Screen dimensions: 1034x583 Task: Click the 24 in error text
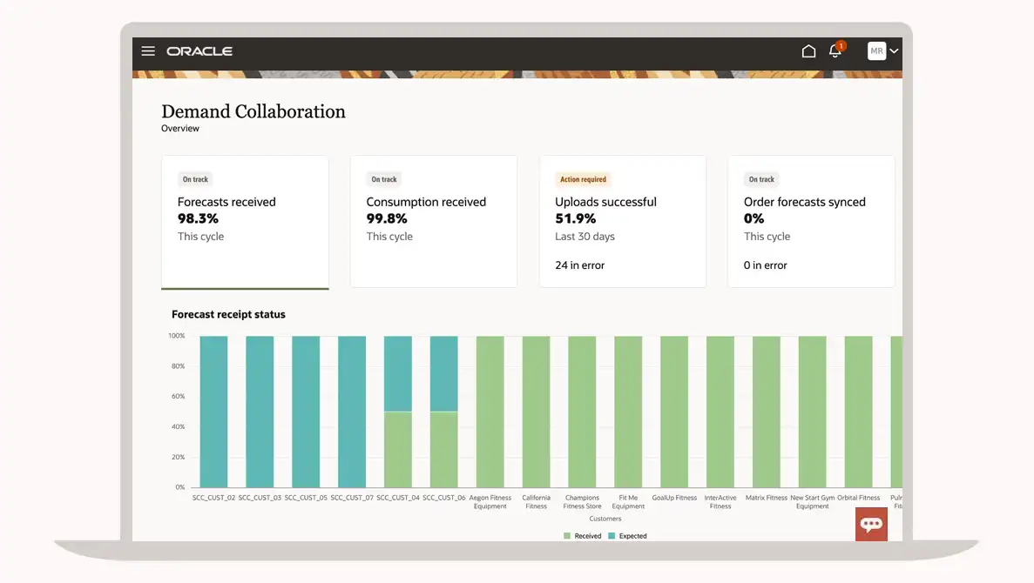point(580,265)
